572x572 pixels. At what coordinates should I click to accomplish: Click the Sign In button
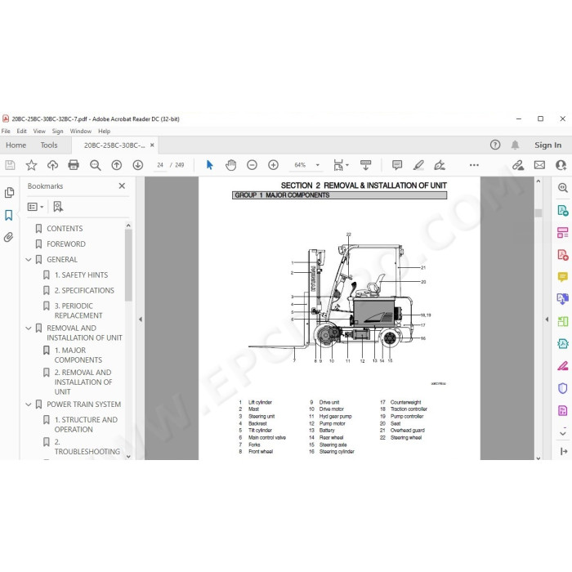click(x=547, y=145)
